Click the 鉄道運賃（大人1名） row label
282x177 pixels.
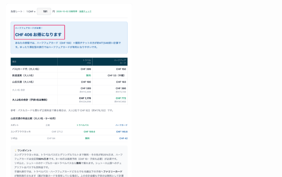(23, 75)
